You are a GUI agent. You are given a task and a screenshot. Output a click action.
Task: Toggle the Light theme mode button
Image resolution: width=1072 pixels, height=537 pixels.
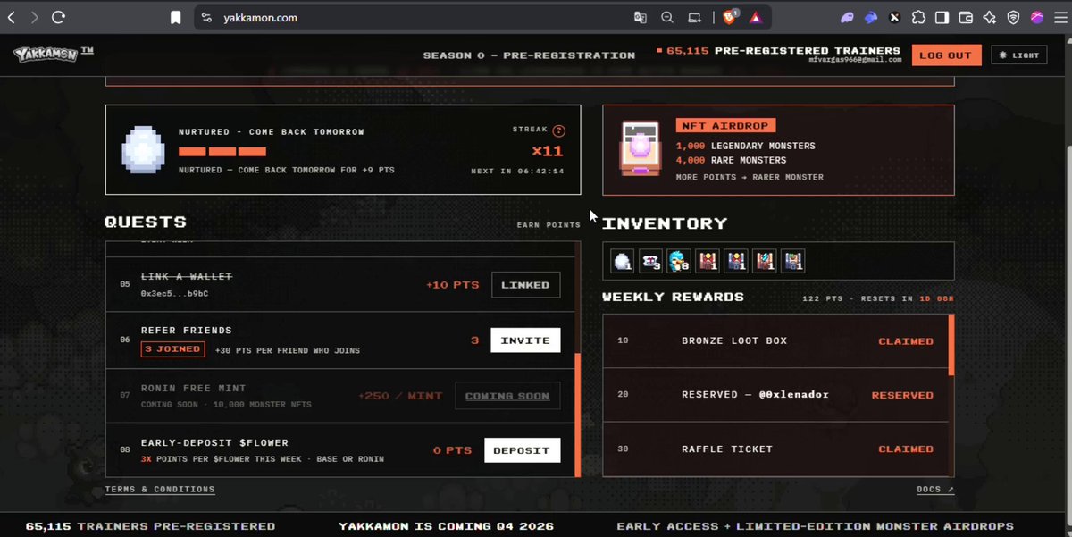coord(1019,55)
